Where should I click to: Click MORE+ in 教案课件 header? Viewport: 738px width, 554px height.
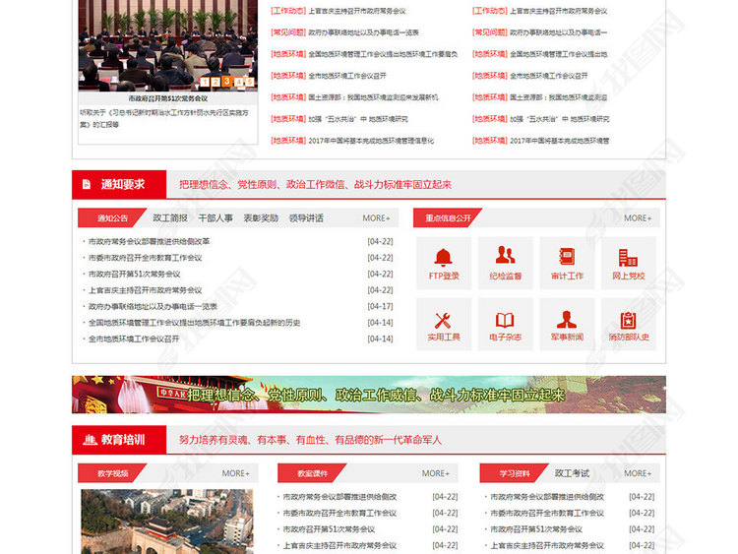(435, 473)
